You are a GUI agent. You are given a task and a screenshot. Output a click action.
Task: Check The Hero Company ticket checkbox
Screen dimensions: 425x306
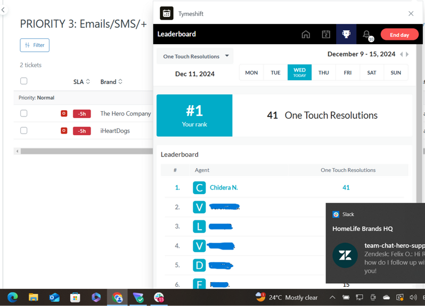(24, 113)
